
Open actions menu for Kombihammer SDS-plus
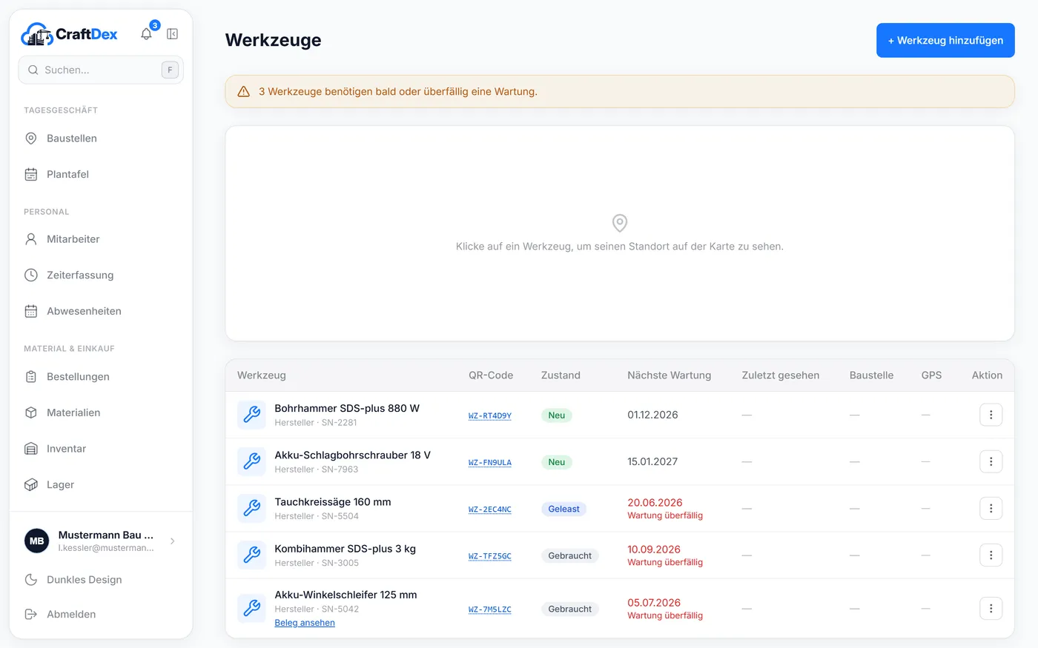click(991, 555)
